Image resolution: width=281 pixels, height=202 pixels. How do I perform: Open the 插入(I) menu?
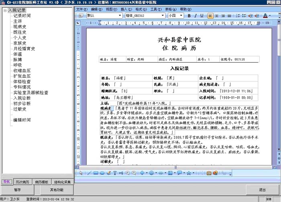pyautogui.click(x=126, y=9)
